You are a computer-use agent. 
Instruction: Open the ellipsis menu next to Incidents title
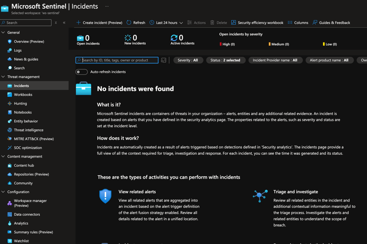pos(107,6)
